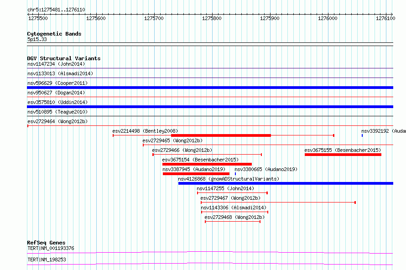Click the red line under esv2729467 (Wong2012b)
The height and width of the screenshot is (270, 406).
[x=278, y=202]
